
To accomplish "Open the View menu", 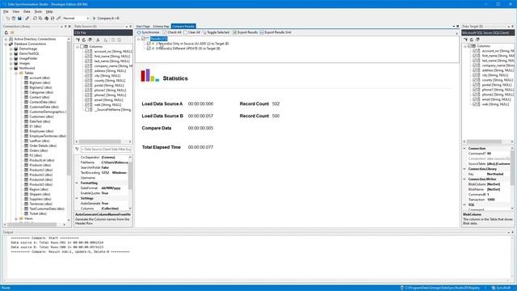I will [x=16, y=11].
